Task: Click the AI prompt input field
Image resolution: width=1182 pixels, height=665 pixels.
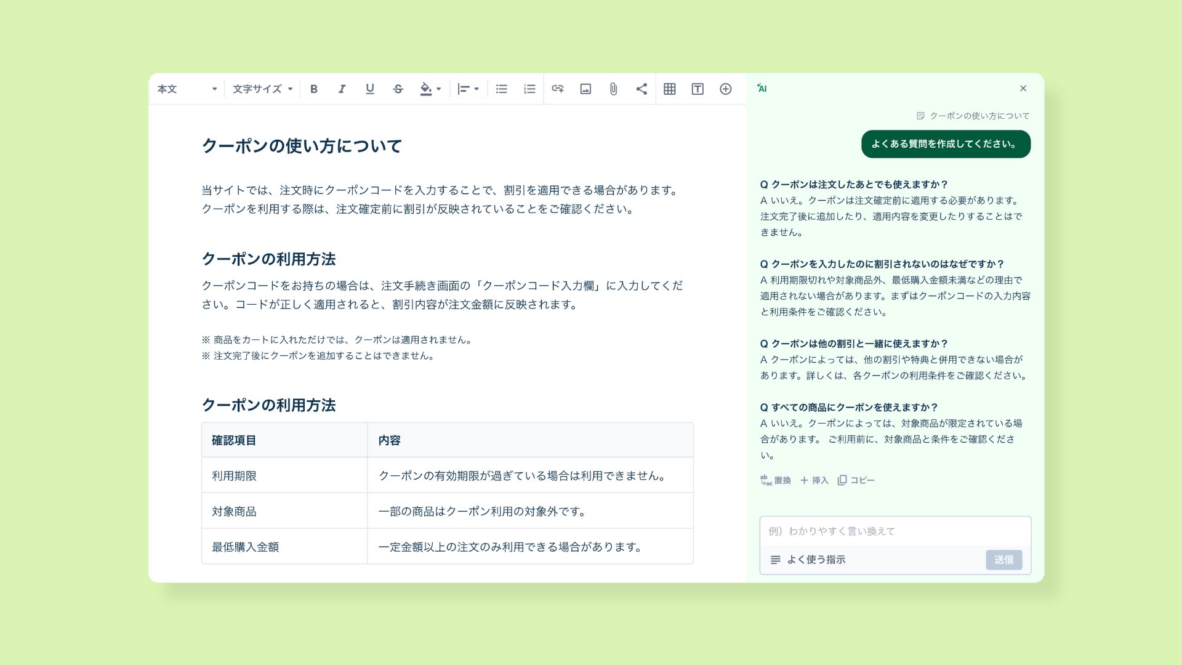Action: (x=895, y=531)
